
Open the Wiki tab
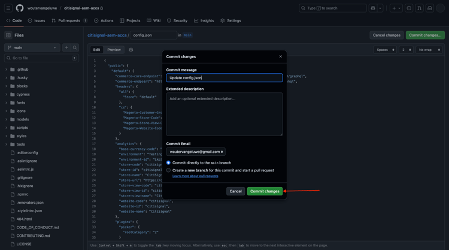pos(154,20)
